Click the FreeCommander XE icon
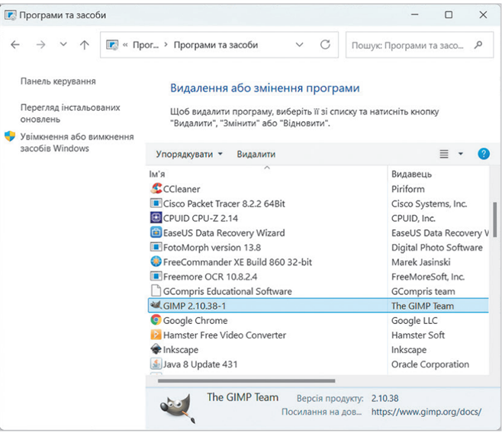The width and height of the screenshot is (502, 433). click(x=156, y=261)
